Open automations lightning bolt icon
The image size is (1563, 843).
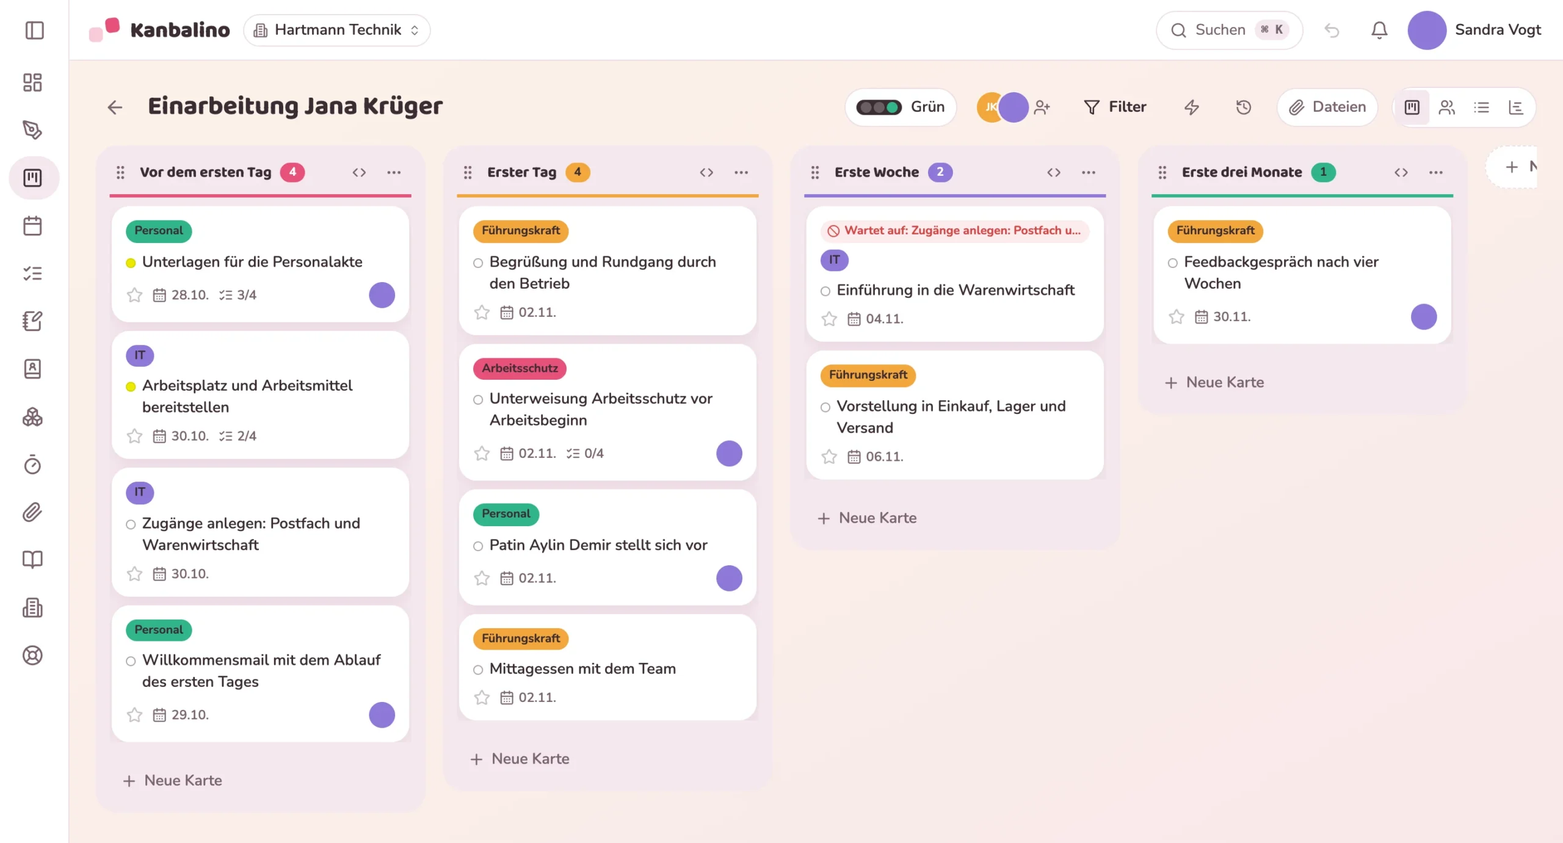[1191, 107]
